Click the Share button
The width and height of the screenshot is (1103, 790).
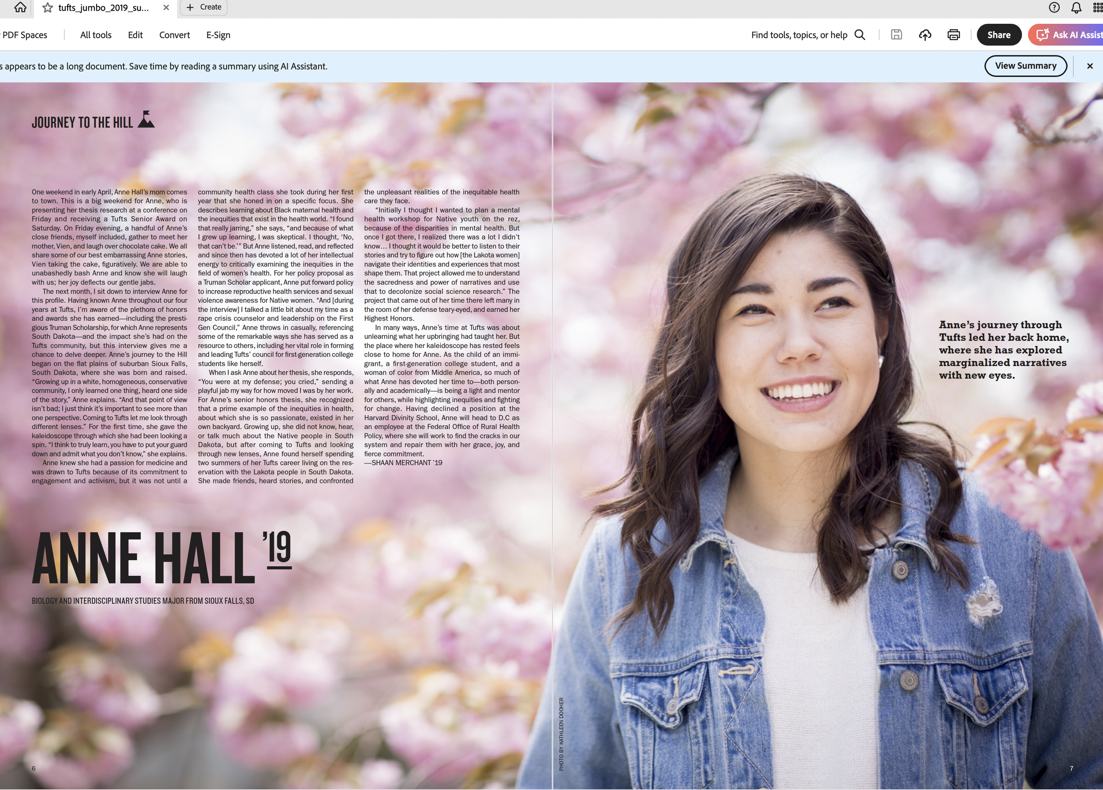(x=999, y=35)
